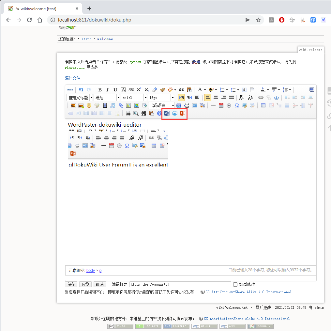This screenshot has width=331, height=331.
Task: Select the format painter brush icon
Action: point(162,90)
